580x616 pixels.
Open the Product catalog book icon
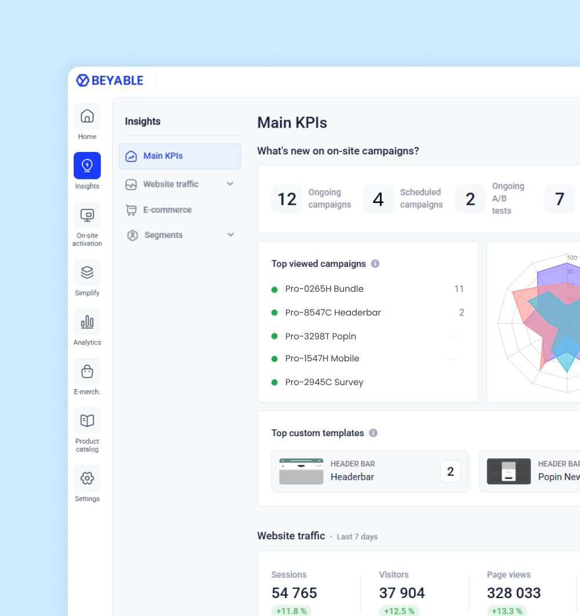coord(87,421)
